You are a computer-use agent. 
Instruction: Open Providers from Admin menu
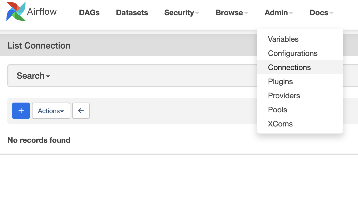point(284,96)
